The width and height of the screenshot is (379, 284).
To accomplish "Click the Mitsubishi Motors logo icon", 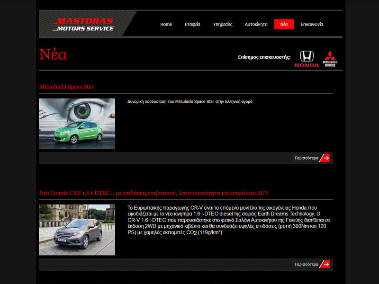I will click(330, 59).
